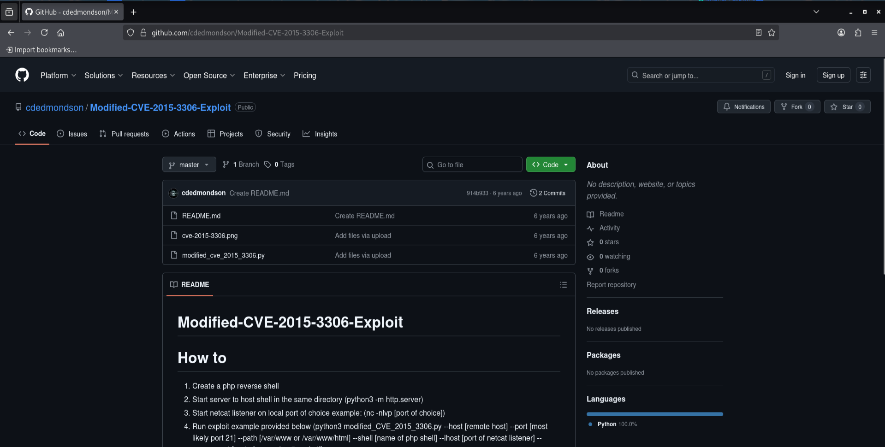Focus the Search or jump to field

(701, 75)
